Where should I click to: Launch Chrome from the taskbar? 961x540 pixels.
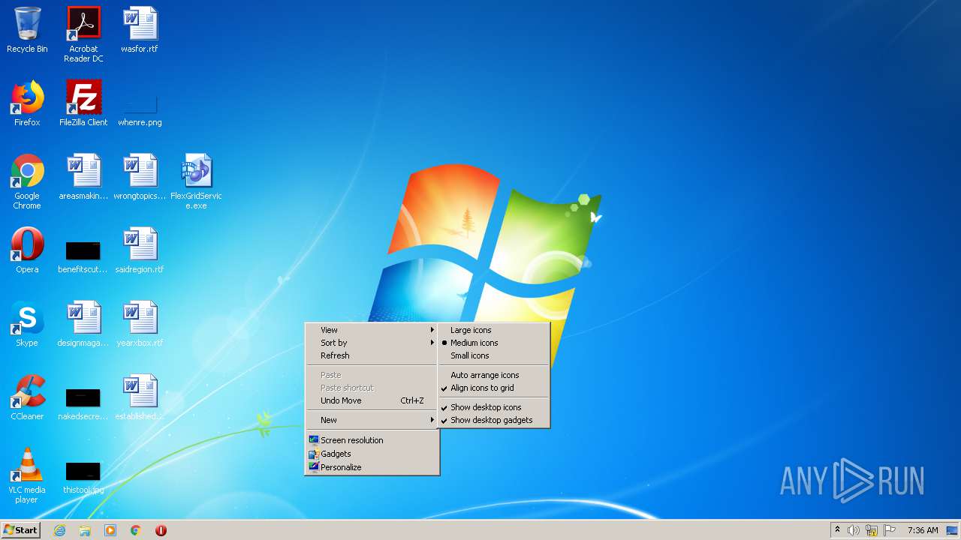[x=136, y=530]
